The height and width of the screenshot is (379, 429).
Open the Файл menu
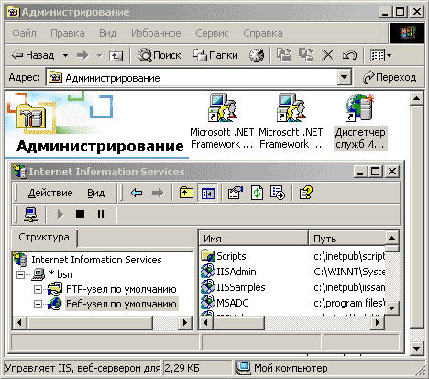pyautogui.click(x=24, y=33)
